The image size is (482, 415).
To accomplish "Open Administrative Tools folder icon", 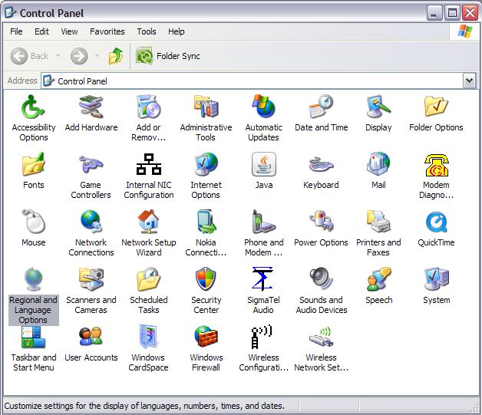I will coord(206,107).
